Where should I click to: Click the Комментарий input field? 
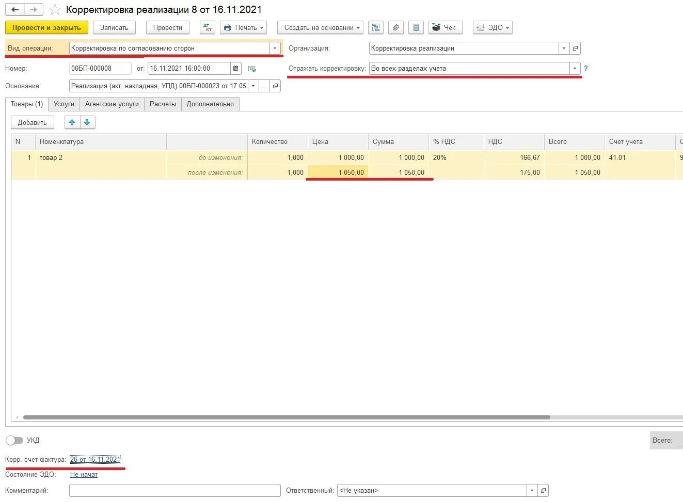point(174,490)
